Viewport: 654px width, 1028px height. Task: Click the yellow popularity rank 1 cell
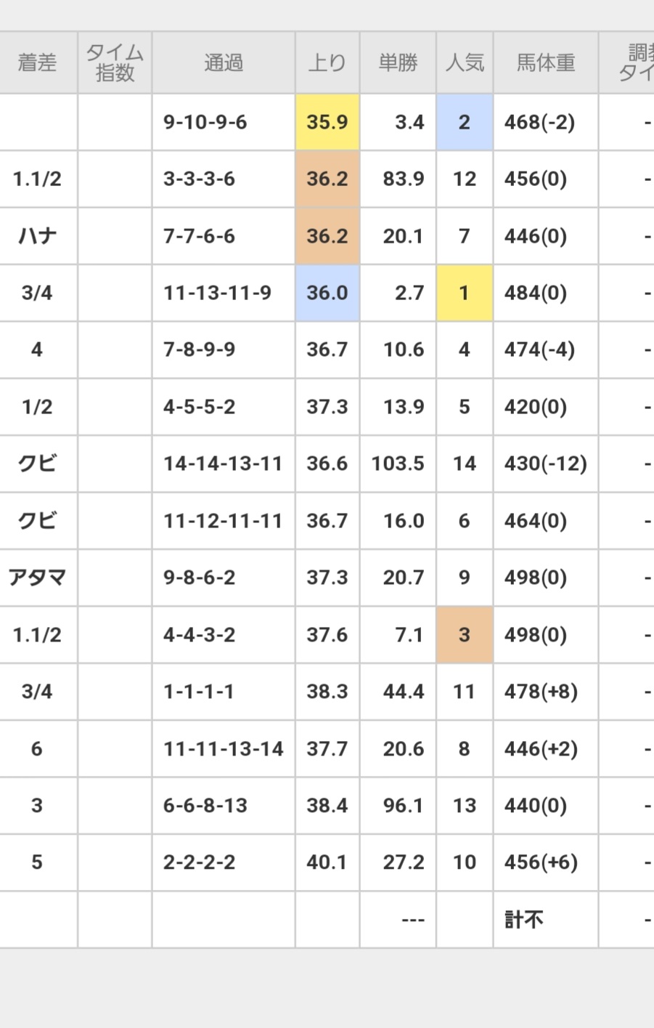(465, 293)
